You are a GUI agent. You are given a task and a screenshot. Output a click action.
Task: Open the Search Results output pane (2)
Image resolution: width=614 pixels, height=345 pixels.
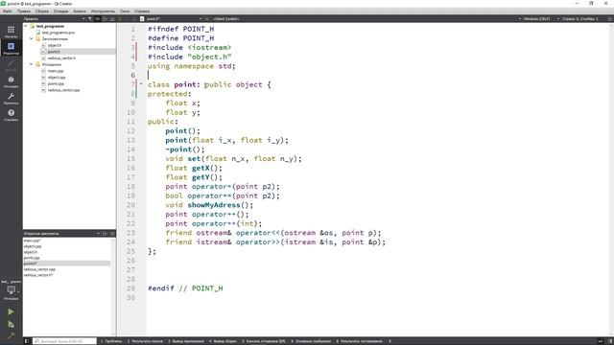(145, 341)
